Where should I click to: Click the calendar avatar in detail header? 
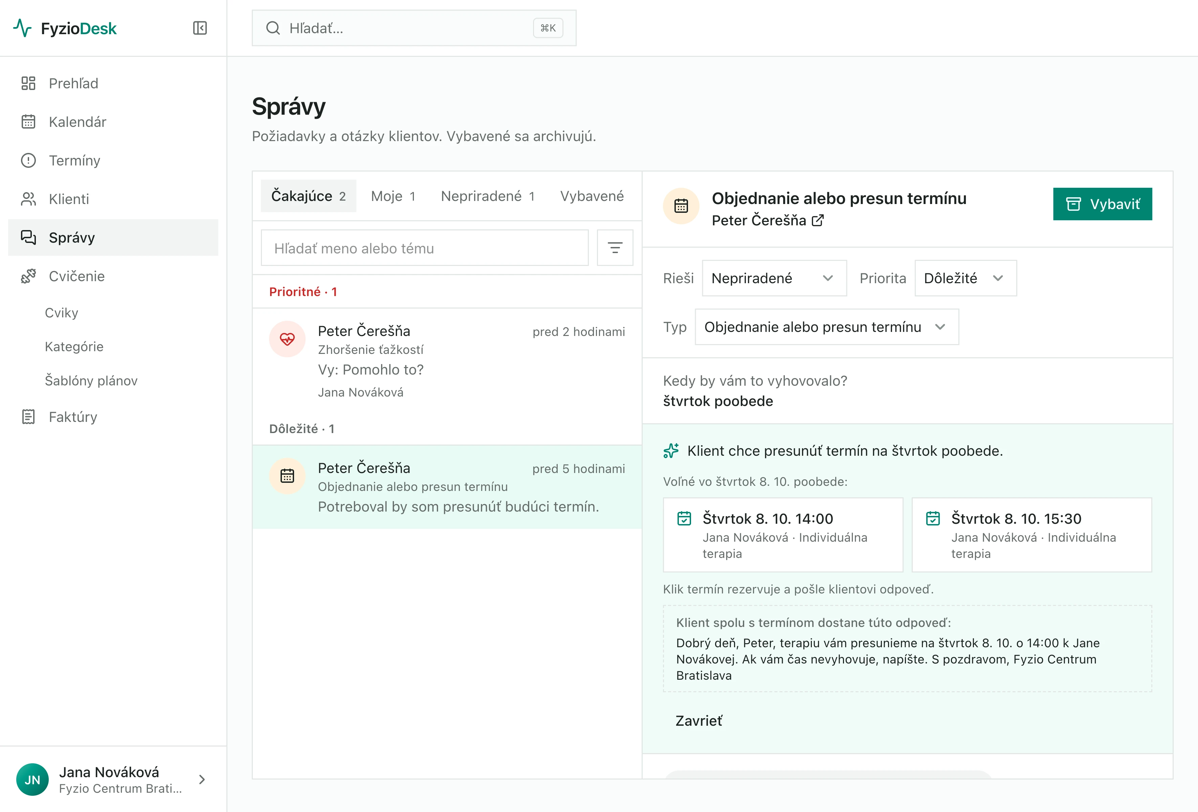tap(681, 206)
